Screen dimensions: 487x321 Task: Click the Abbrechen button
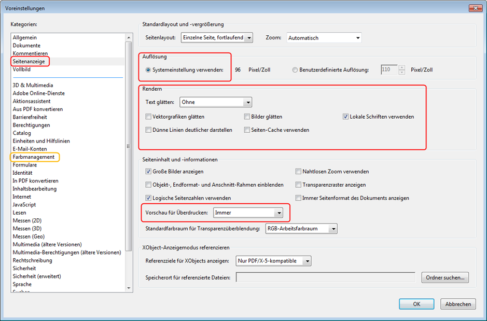click(x=458, y=304)
